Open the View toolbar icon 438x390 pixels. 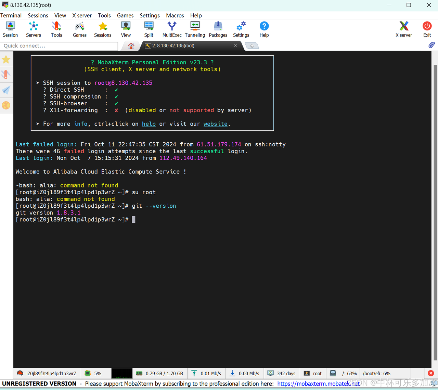126,29
